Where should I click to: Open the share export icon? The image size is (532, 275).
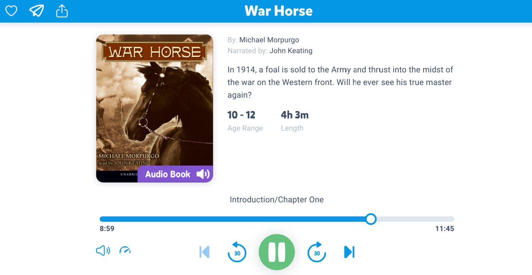pos(62,11)
